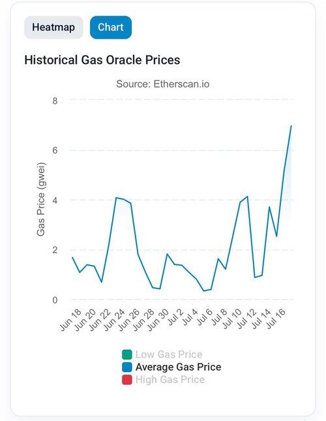Click the 4 gwei y-axis label
The width and height of the screenshot is (326, 421).
55,200
